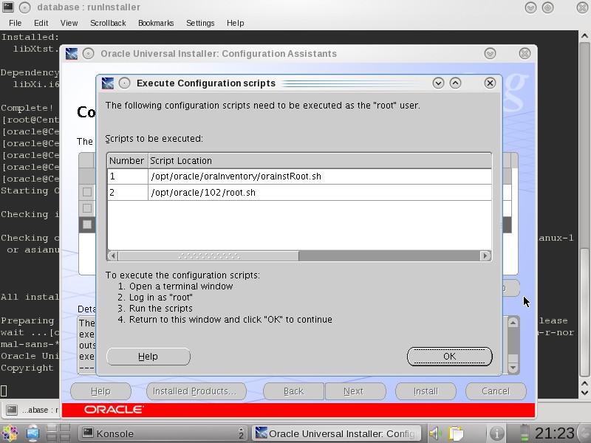Image resolution: width=591 pixels, height=443 pixels.
Task: Switch to the first virtual desktop in the pager
Action: (x=52, y=428)
